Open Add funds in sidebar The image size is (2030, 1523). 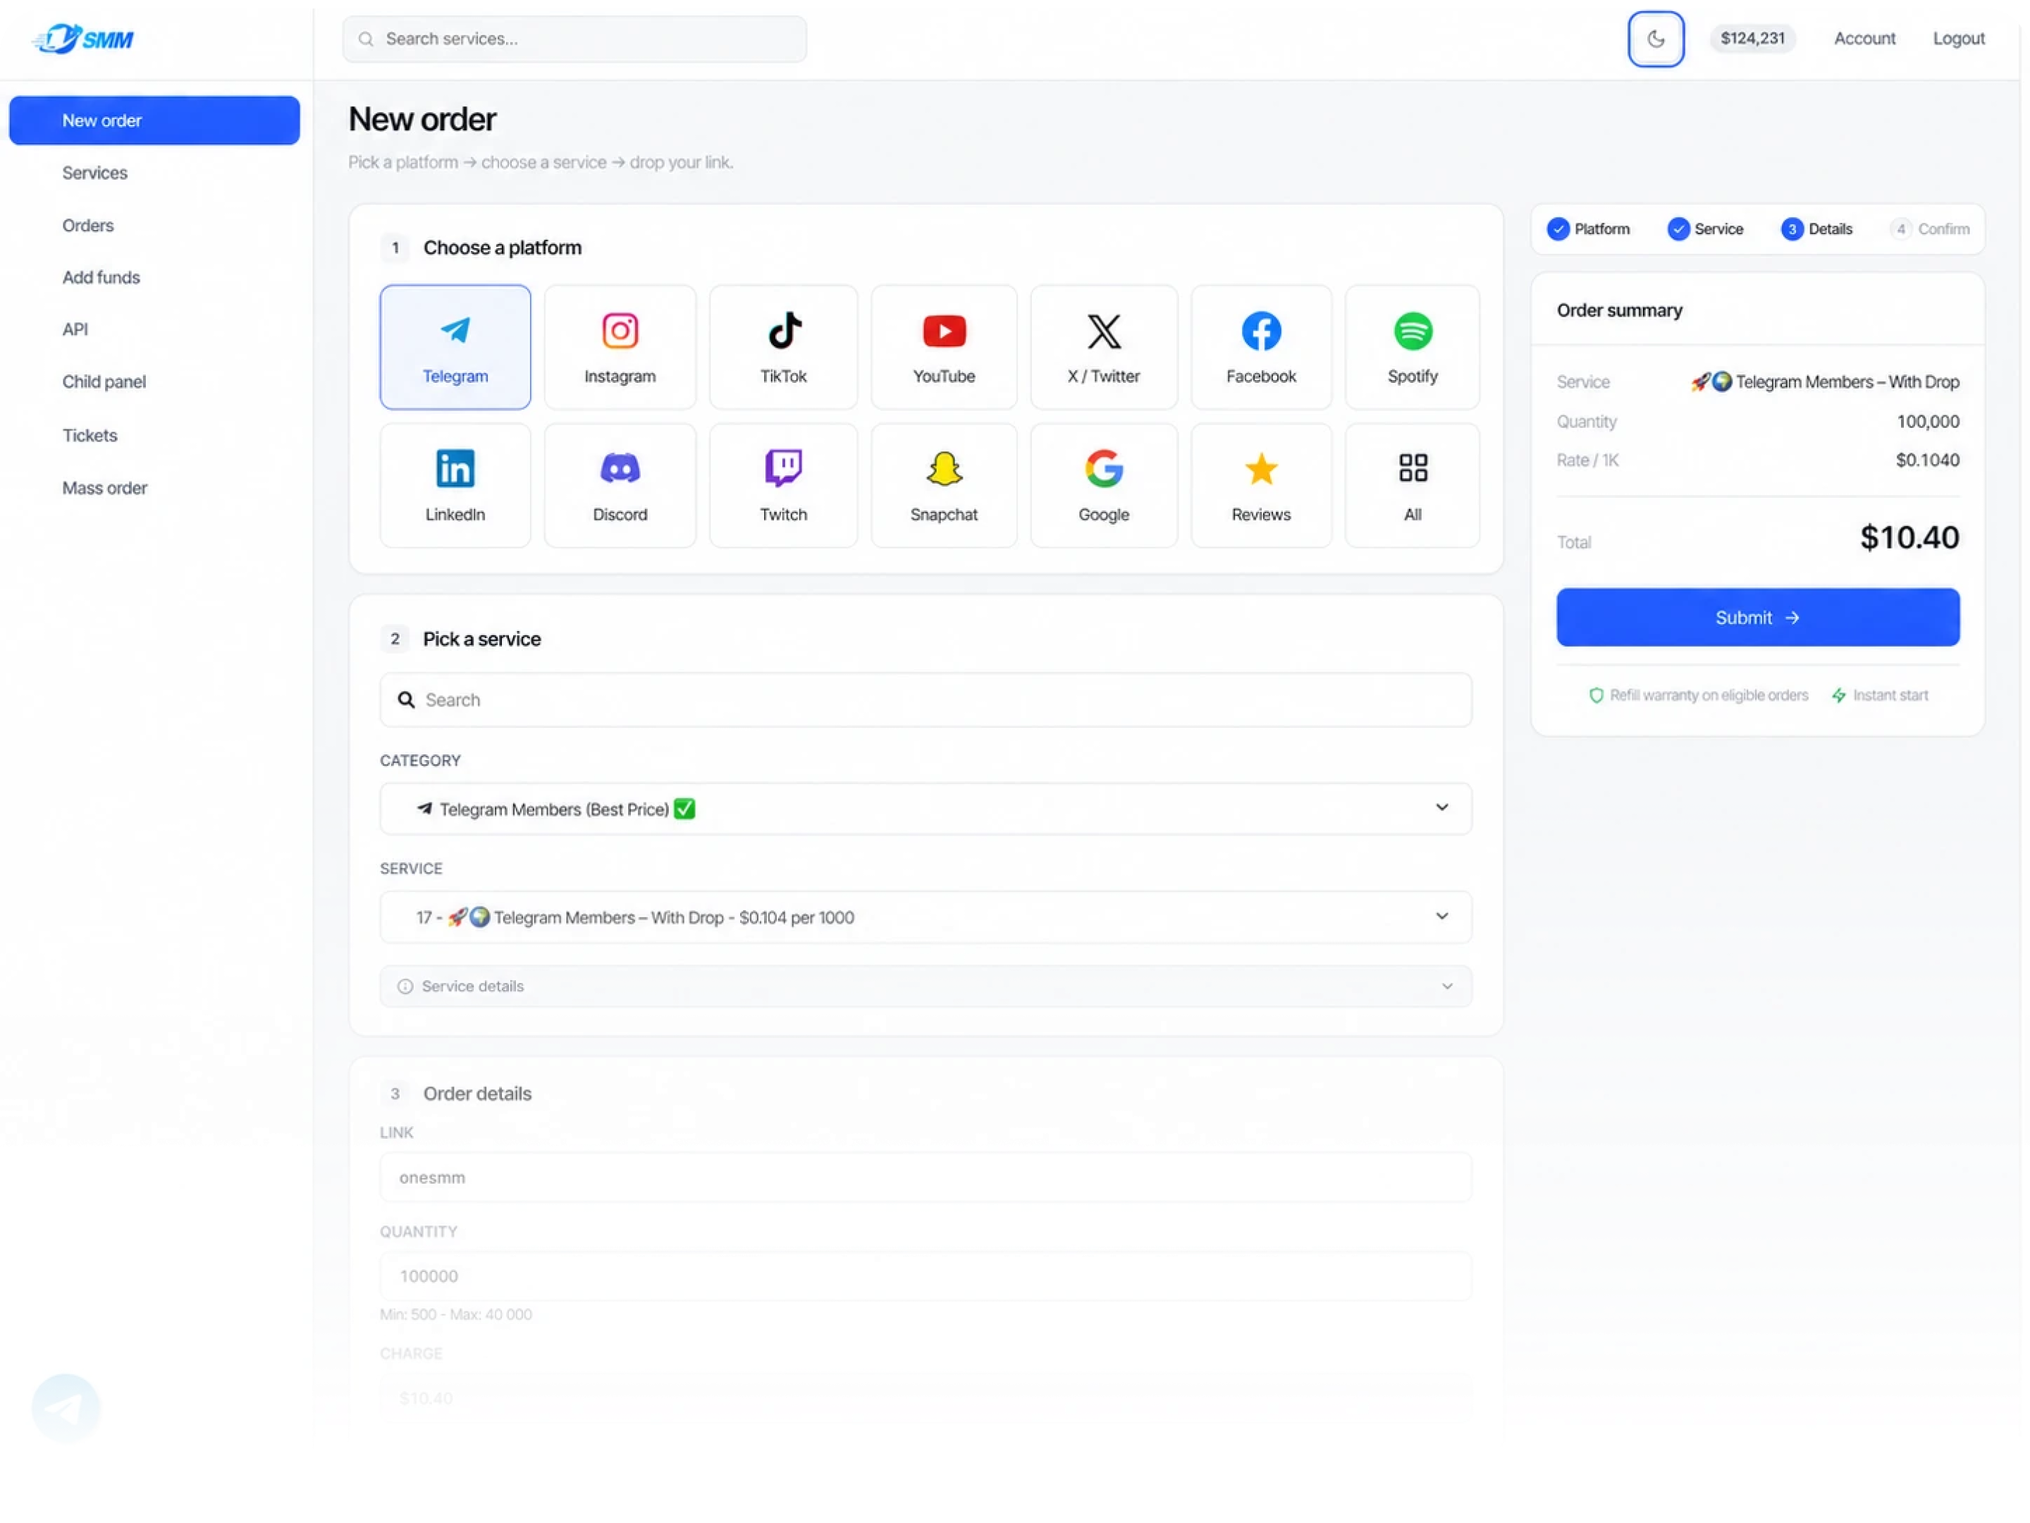pyautogui.click(x=101, y=277)
